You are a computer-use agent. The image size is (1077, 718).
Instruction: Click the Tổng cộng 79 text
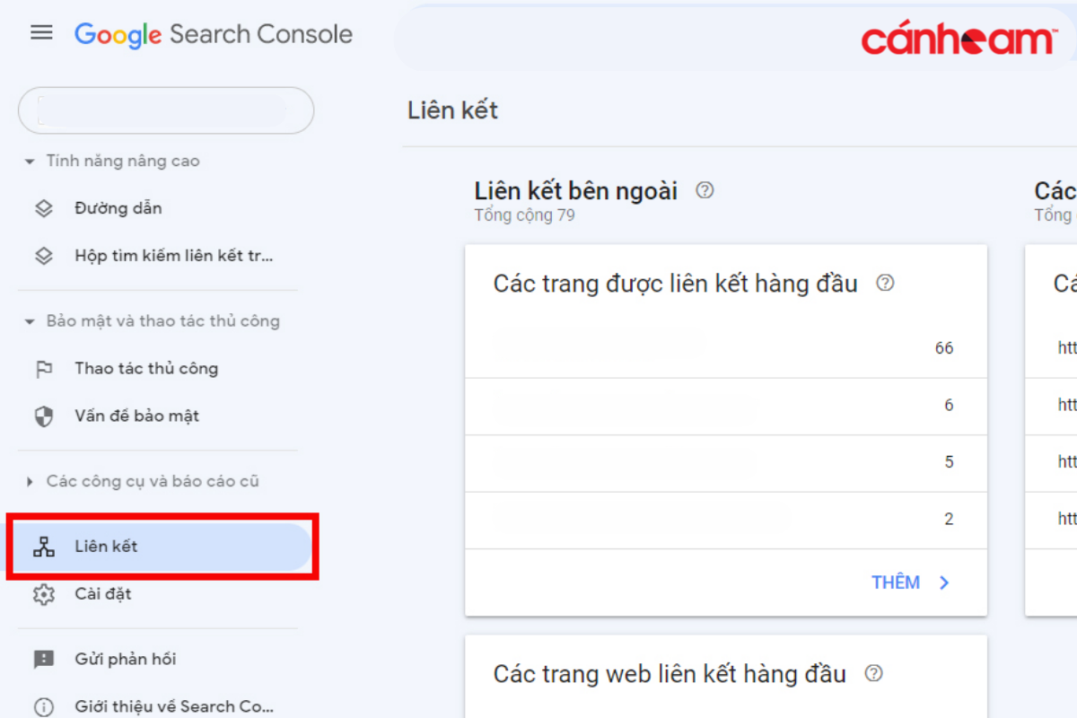point(525,215)
